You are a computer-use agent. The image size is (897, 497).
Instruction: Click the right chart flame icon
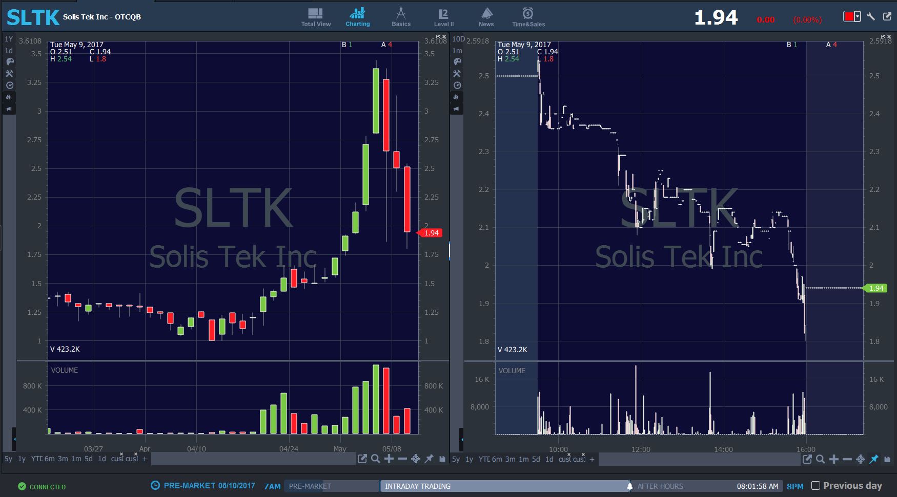[457, 97]
